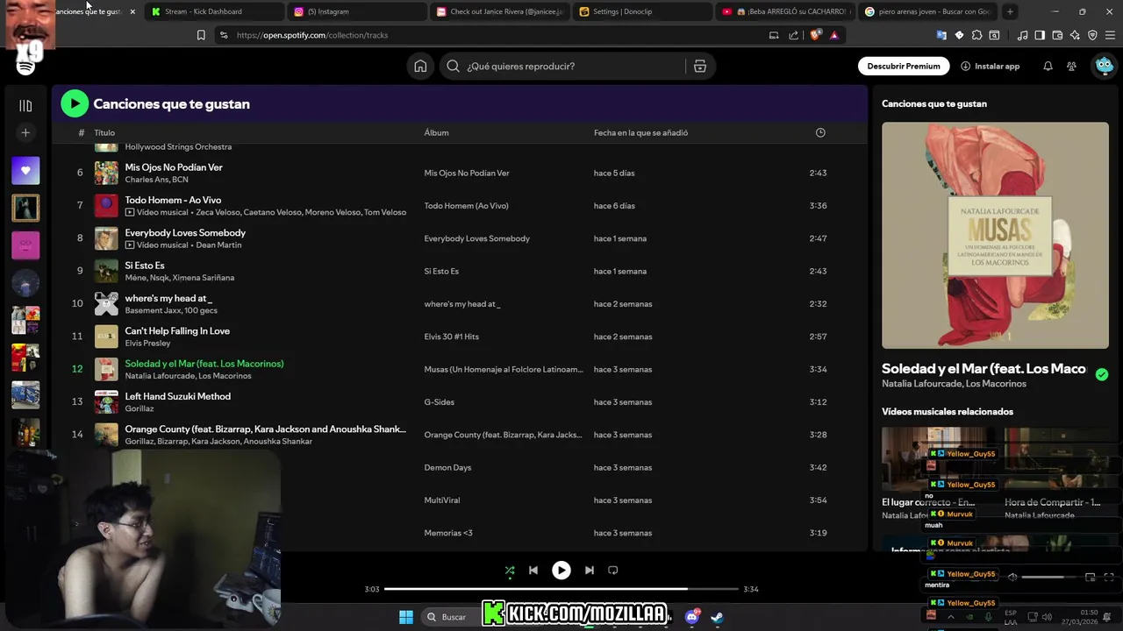Enter full screen player mode
Viewport: 1123px width, 631px height.
click(1109, 577)
